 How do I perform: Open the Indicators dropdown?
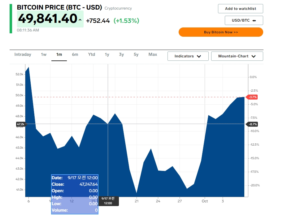tap(188, 56)
